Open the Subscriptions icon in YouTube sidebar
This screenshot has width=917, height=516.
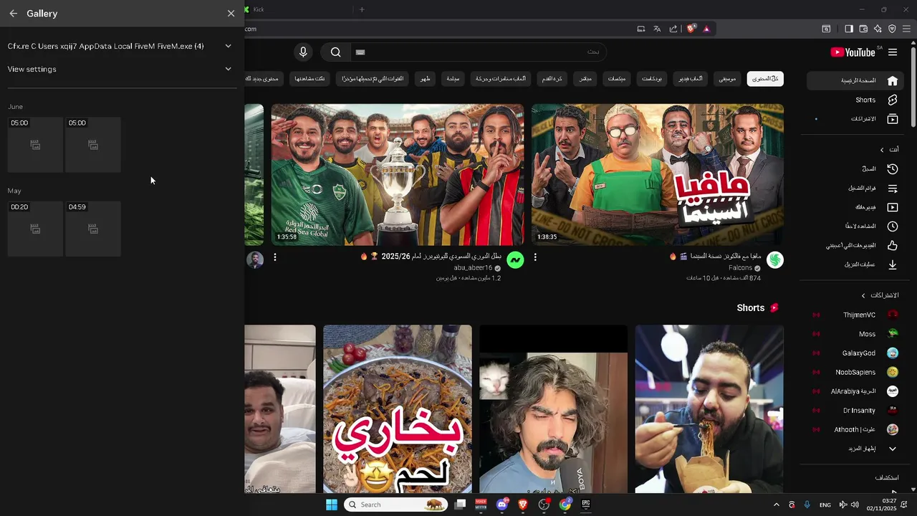click(892, 119)
